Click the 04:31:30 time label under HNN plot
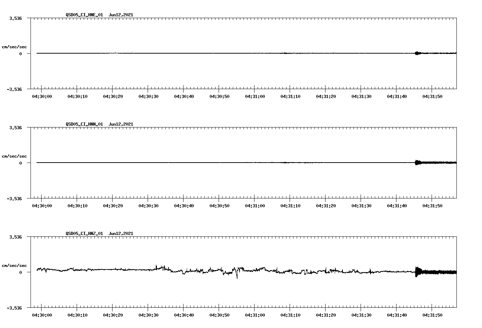This screenshot has height=328, width=482. 361,206
